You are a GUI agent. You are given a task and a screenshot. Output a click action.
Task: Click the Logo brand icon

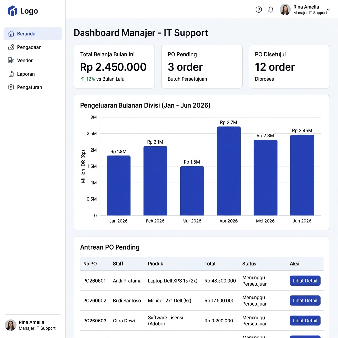12,11
